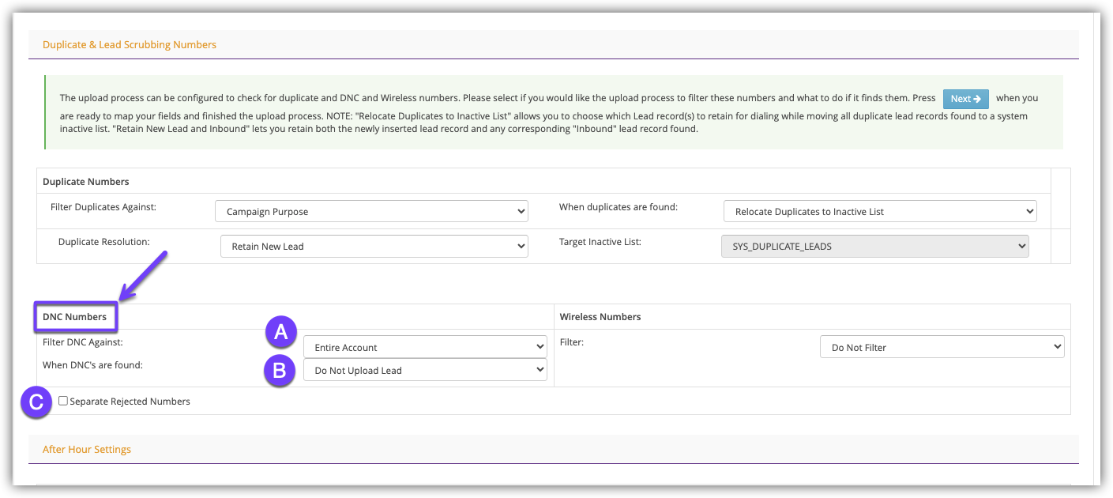
Task: Click the purple circle marker A
Action: 280,334
